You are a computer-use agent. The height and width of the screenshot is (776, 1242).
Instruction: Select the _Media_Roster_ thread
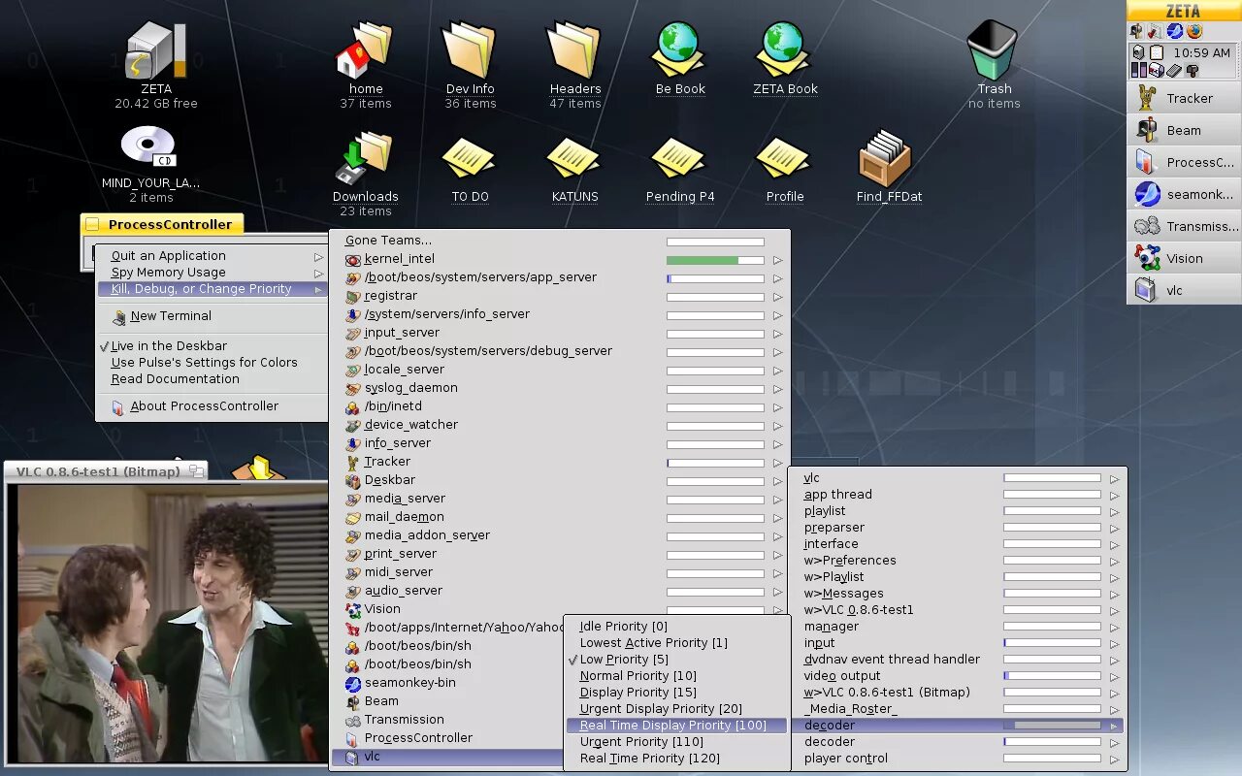(958, 708)
